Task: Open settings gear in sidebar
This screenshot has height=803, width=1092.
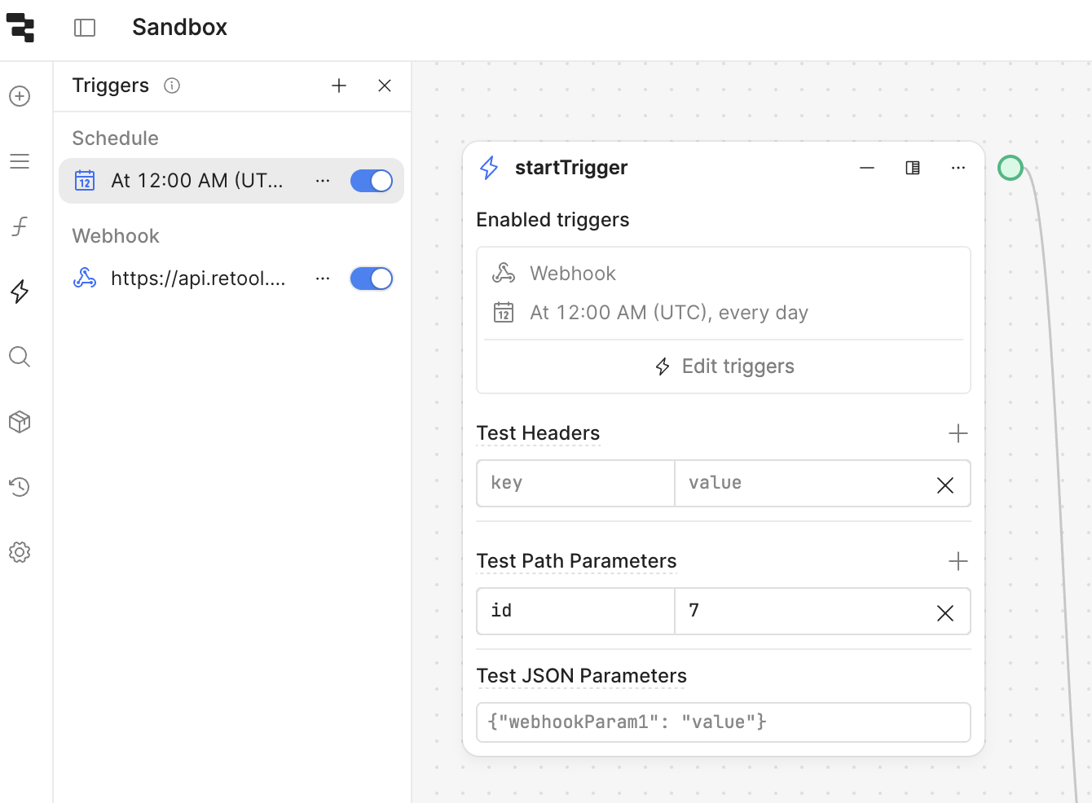Action: [20, 552]
